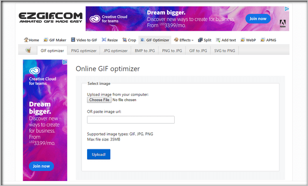Image resolution: width=308 pixels, height=186 pixels.
Task: Click 'OR paste image url:' label
Action: coord(104,112)
